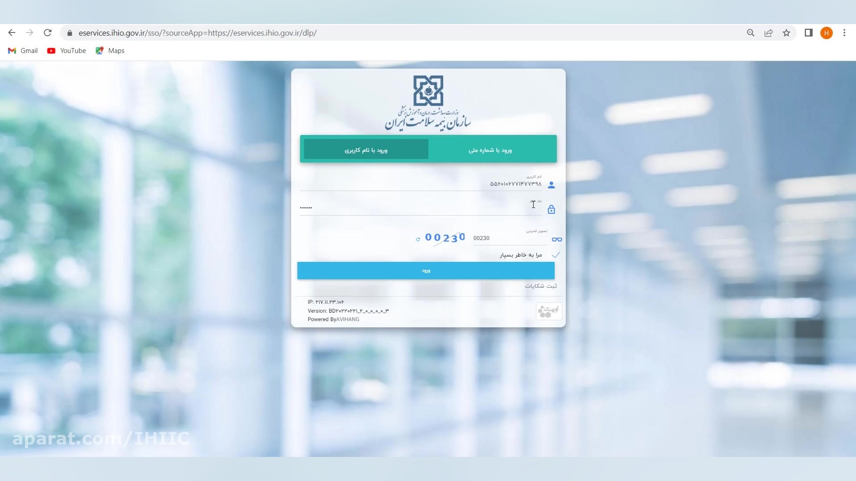Toggle the browser side panel icon

tap(808, 33)
